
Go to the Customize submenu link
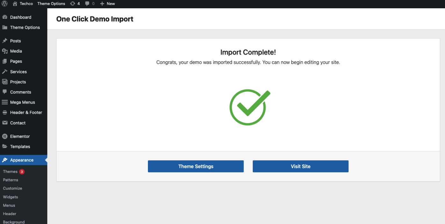12,188
